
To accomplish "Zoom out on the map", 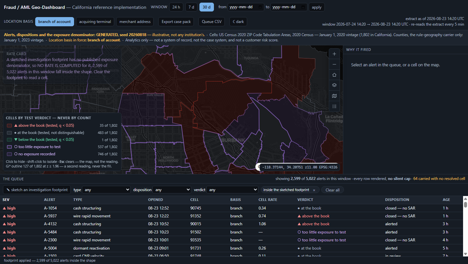I will (334, 64).
